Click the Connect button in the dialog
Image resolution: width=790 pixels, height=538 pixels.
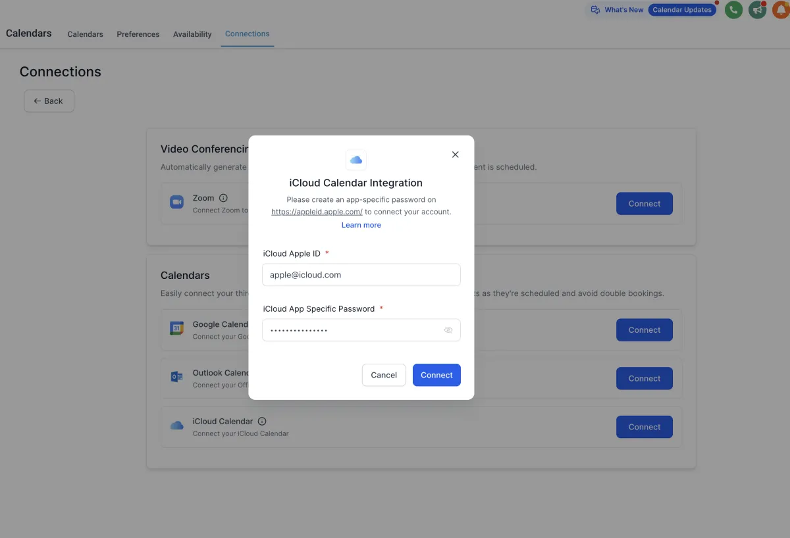436,375
